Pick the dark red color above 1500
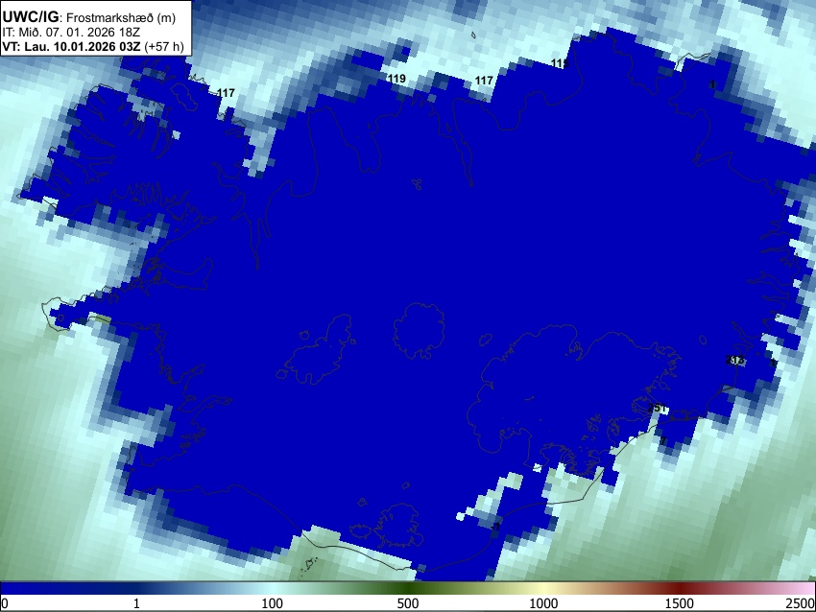 pyautogui.click(x=679, y=588)
